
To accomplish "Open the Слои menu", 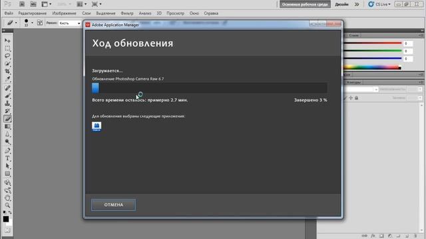I will coord(87,13).
